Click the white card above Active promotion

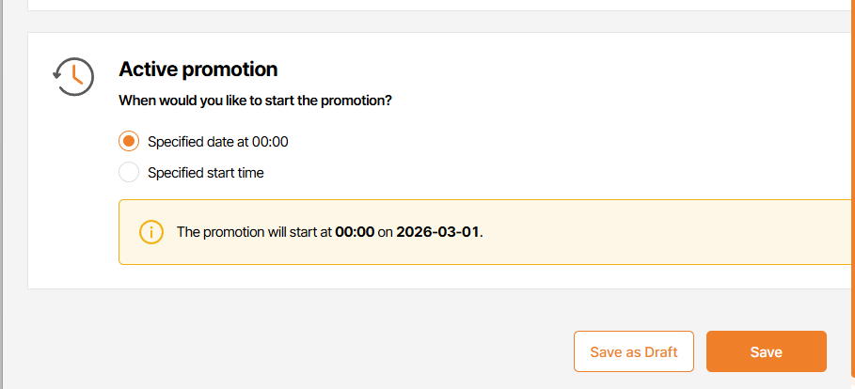[x=423, y=5]
